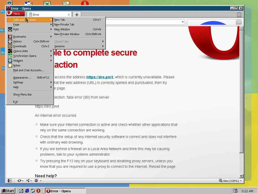Click the Opera Unite status bar icon
The height and width of the screenshot is (194, 258).
[28, 181]
